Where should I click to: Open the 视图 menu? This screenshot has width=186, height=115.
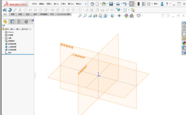(x=49, y=4)
